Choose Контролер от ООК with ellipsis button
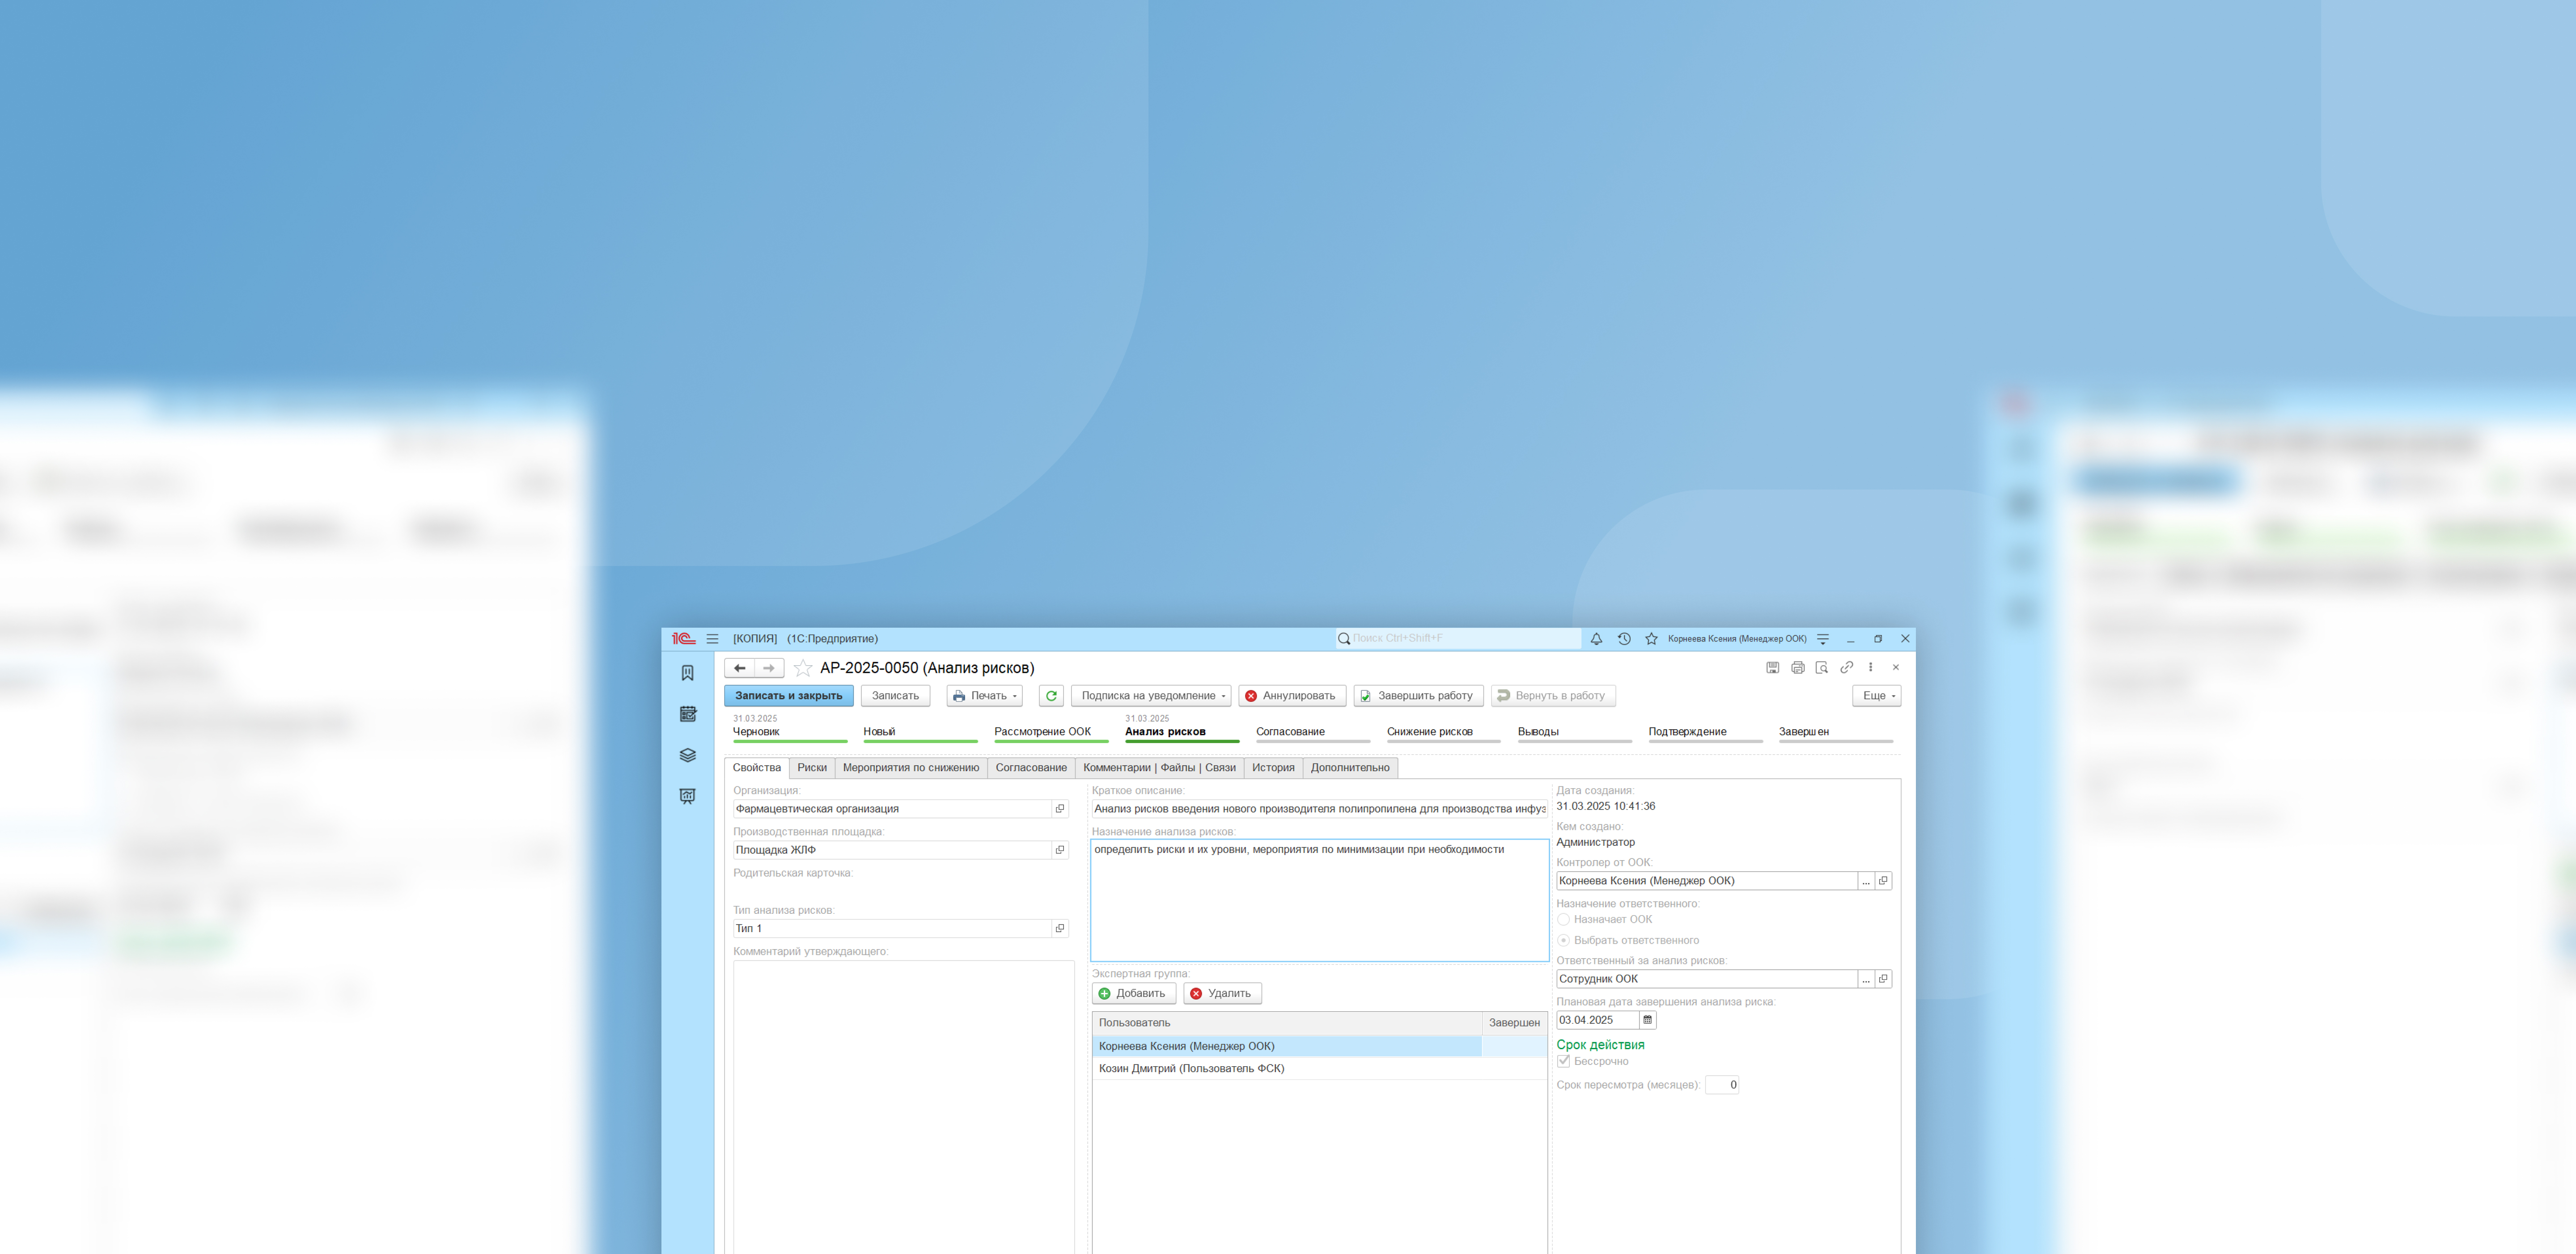The image size is (2576, 1254). tap(1866, 881)
